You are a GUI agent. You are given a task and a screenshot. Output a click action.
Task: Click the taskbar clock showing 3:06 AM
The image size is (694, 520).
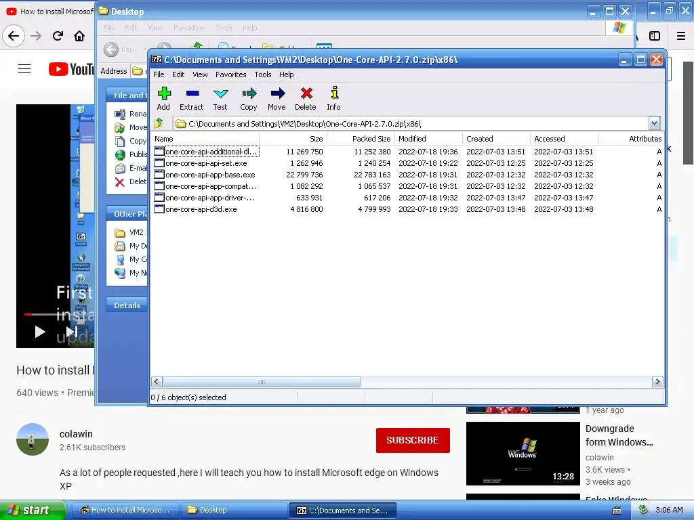[669, 510]
